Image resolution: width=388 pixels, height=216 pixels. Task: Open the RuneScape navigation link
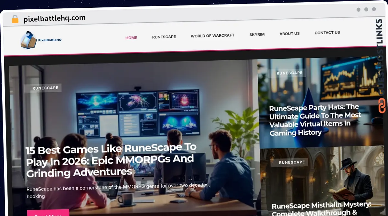(164, 37)
